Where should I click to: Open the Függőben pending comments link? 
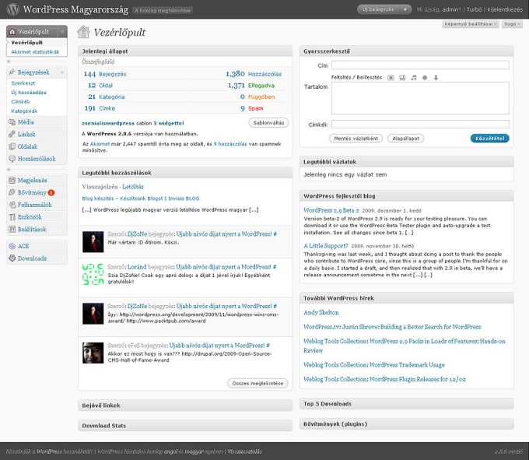[x=261, y=97]
